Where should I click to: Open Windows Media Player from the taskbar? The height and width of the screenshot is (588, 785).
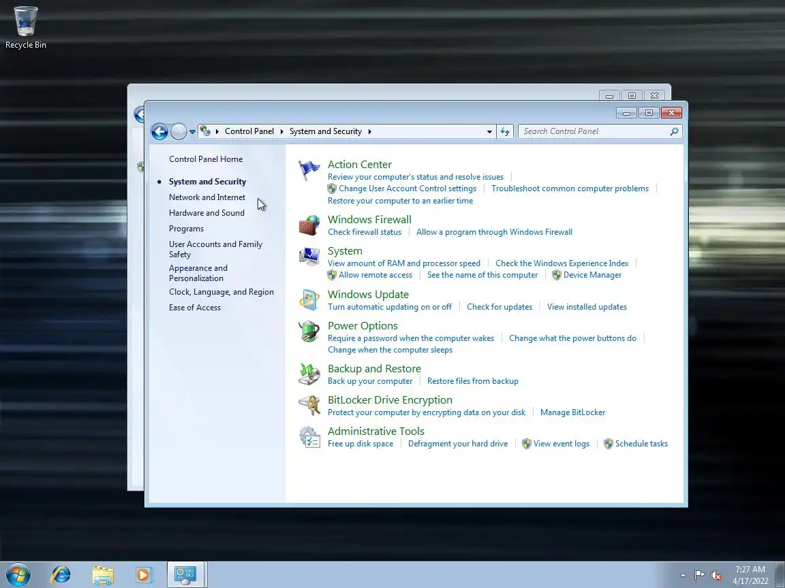coord(144,575)
